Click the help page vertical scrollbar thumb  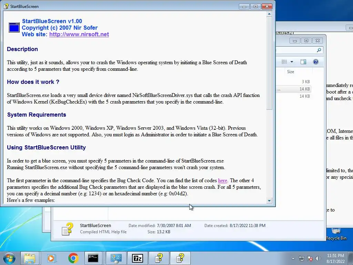tap(269, 63)
